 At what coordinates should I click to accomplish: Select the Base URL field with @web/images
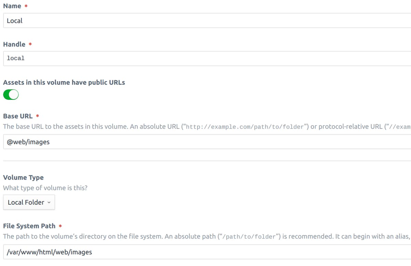coord(207,142)
